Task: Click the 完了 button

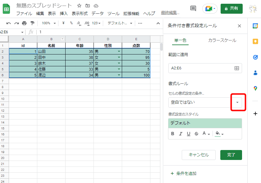Action: tap(231, 155)
